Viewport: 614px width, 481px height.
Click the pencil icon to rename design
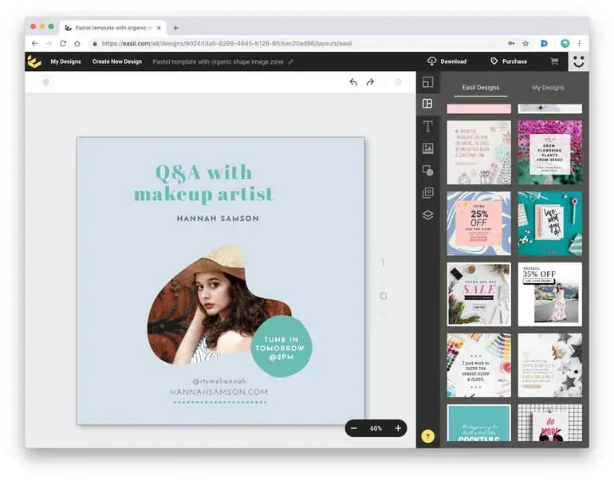coord(291,61)
